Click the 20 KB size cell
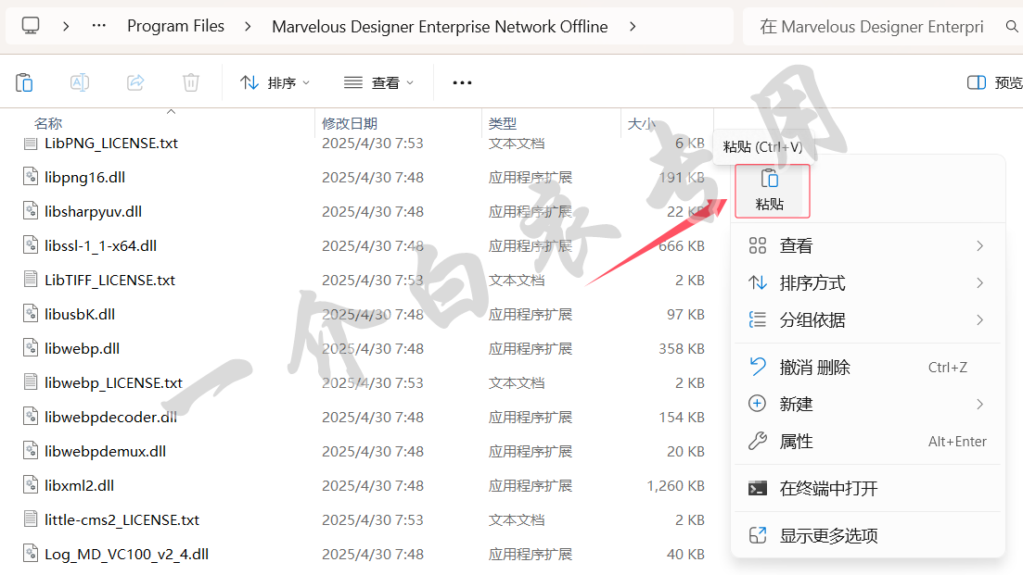The width and height of the screenshot is (1023, 575). 685,451
